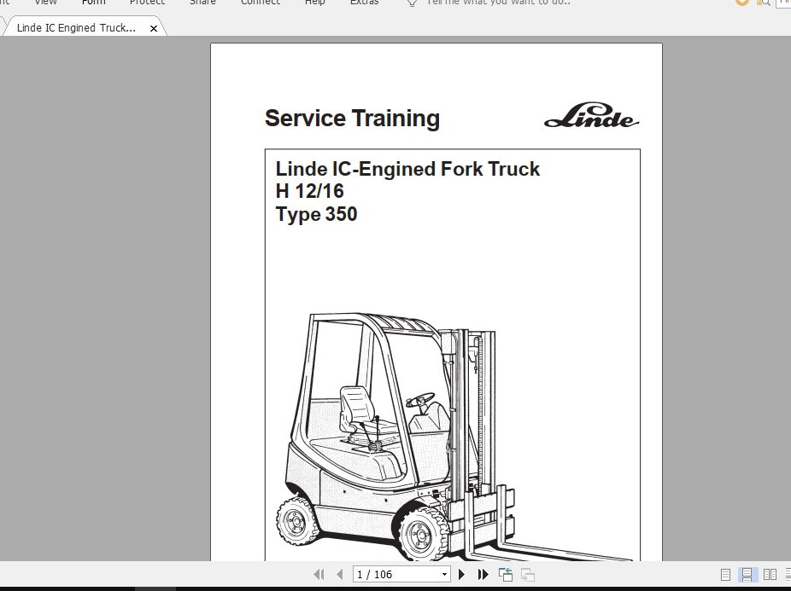The height and width of the screenshot is (591, 791).
Task: Open the Share menu
Action: point(202,2)
